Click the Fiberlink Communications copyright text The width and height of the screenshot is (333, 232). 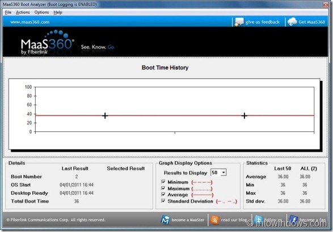56,220
